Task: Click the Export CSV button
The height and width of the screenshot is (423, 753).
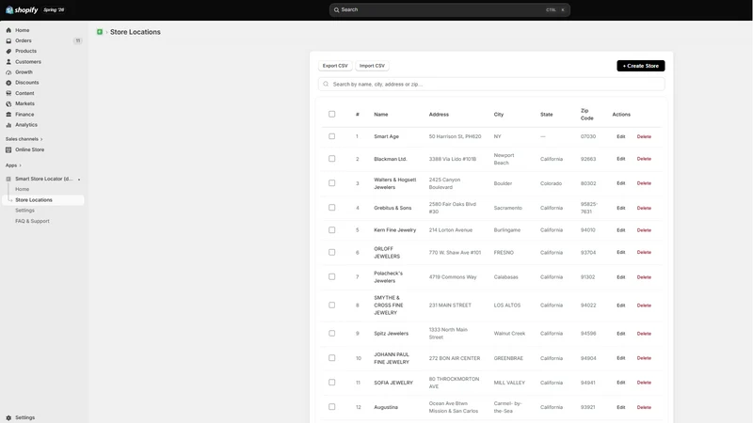Action: click(x=335, y=66)
